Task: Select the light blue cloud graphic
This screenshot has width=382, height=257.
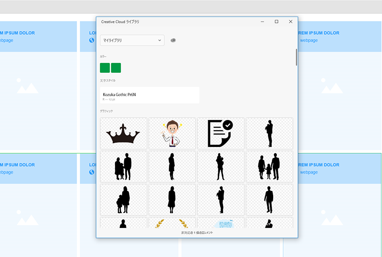Action: pyautogui.click(x=221, y=223)
